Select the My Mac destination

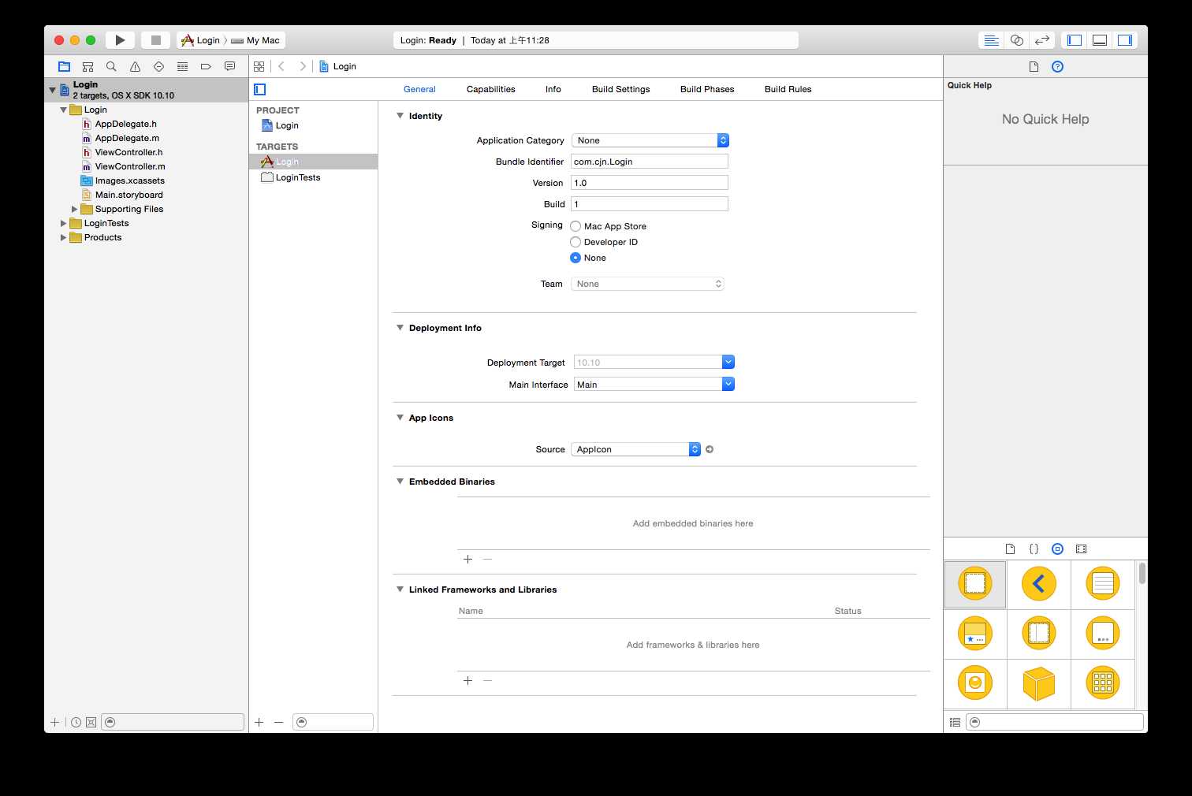(255, 40)
